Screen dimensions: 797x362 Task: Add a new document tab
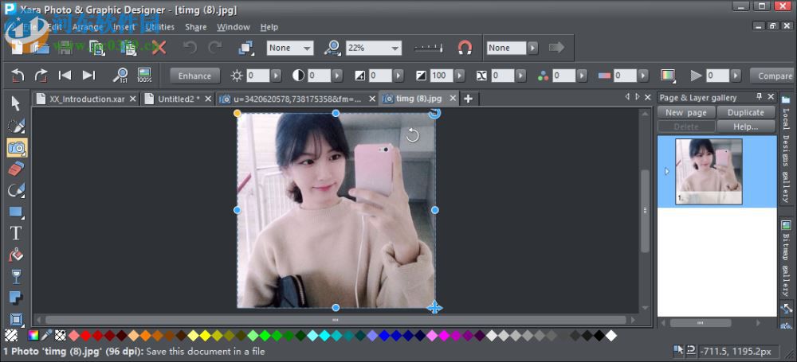click(x=468, y=99)
